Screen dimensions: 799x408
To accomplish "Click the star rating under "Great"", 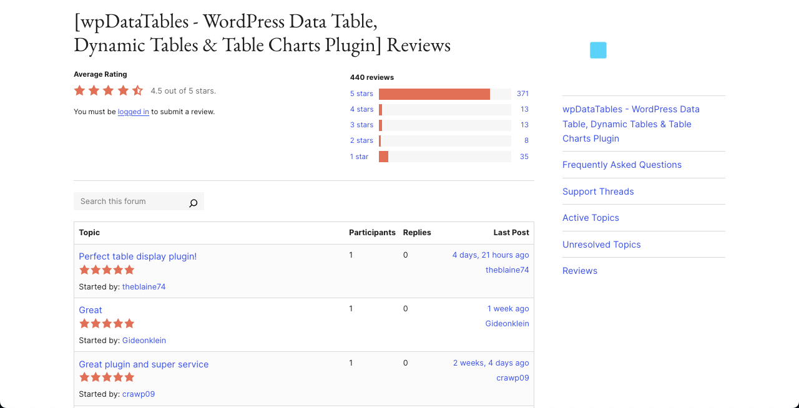I will click(107, 323).
